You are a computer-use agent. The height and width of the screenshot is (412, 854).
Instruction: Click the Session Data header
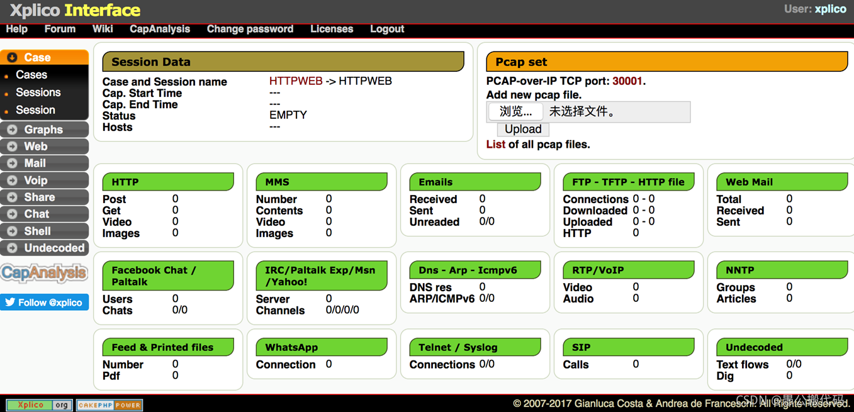(283, 62)
